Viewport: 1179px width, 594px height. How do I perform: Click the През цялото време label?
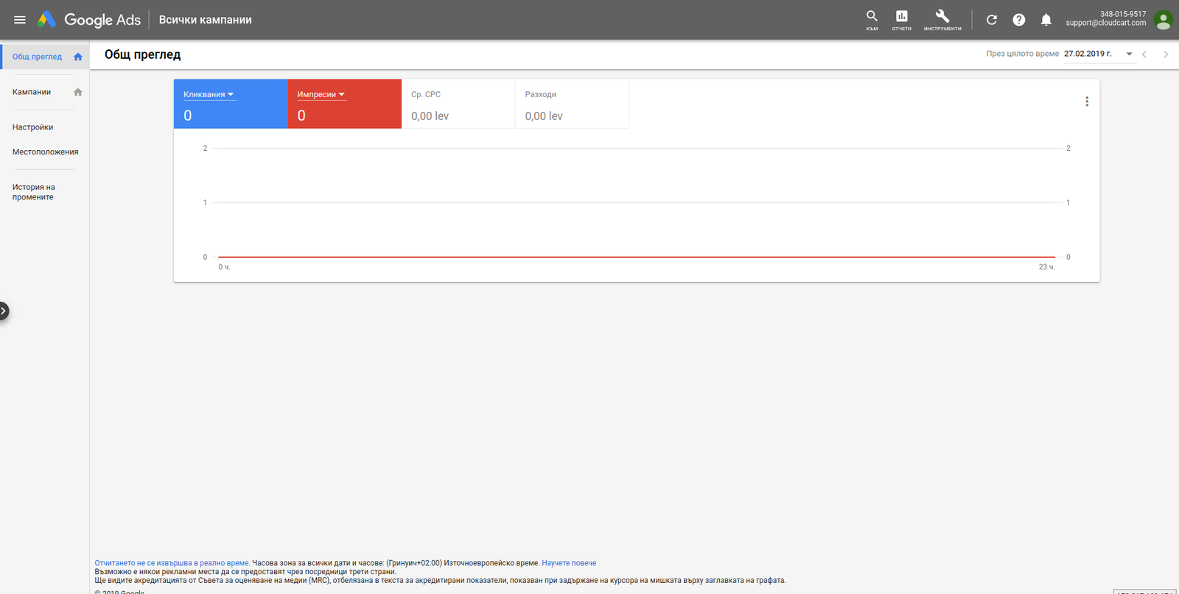(x=1023, y=54)
